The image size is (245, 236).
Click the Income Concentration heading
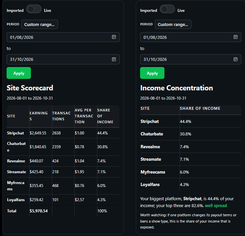coord(177,88)
